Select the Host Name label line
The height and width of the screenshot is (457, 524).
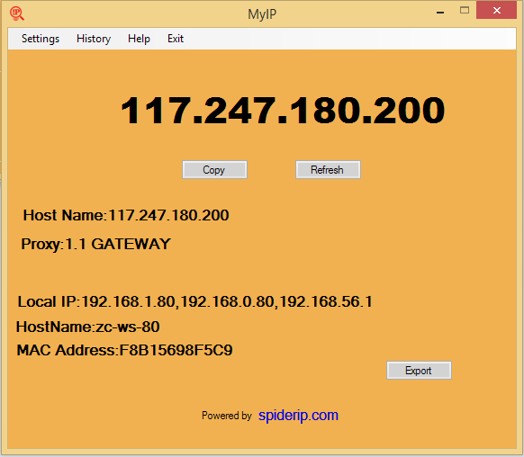126,215
